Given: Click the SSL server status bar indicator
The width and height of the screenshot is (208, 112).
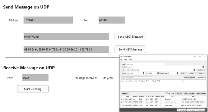Looking at the screenshot, I should [201, 110].
